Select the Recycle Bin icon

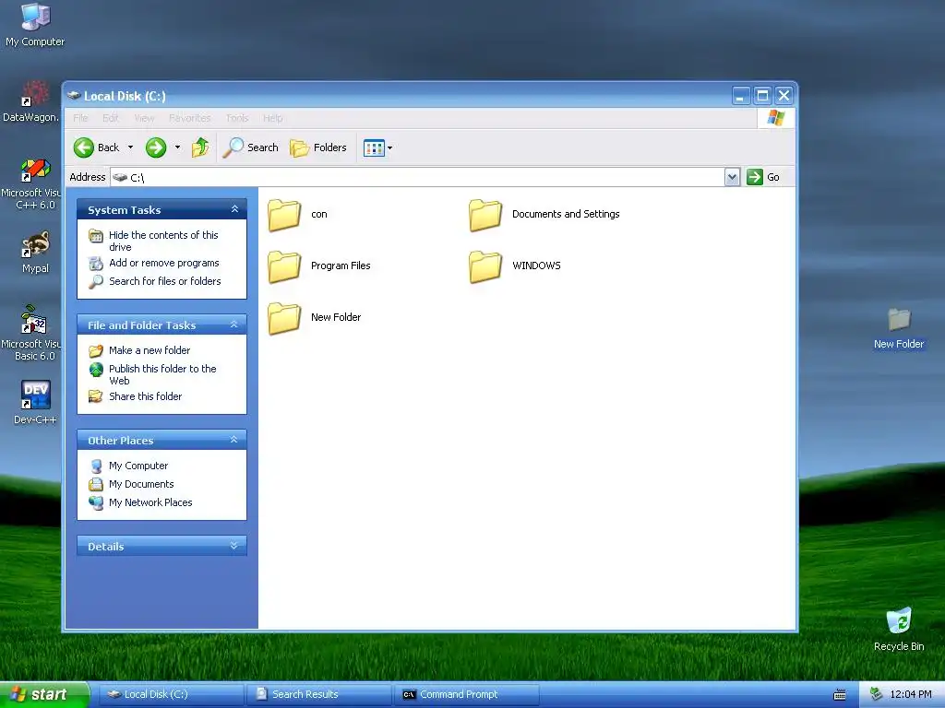pyautogui.click(x=899, y=621)
